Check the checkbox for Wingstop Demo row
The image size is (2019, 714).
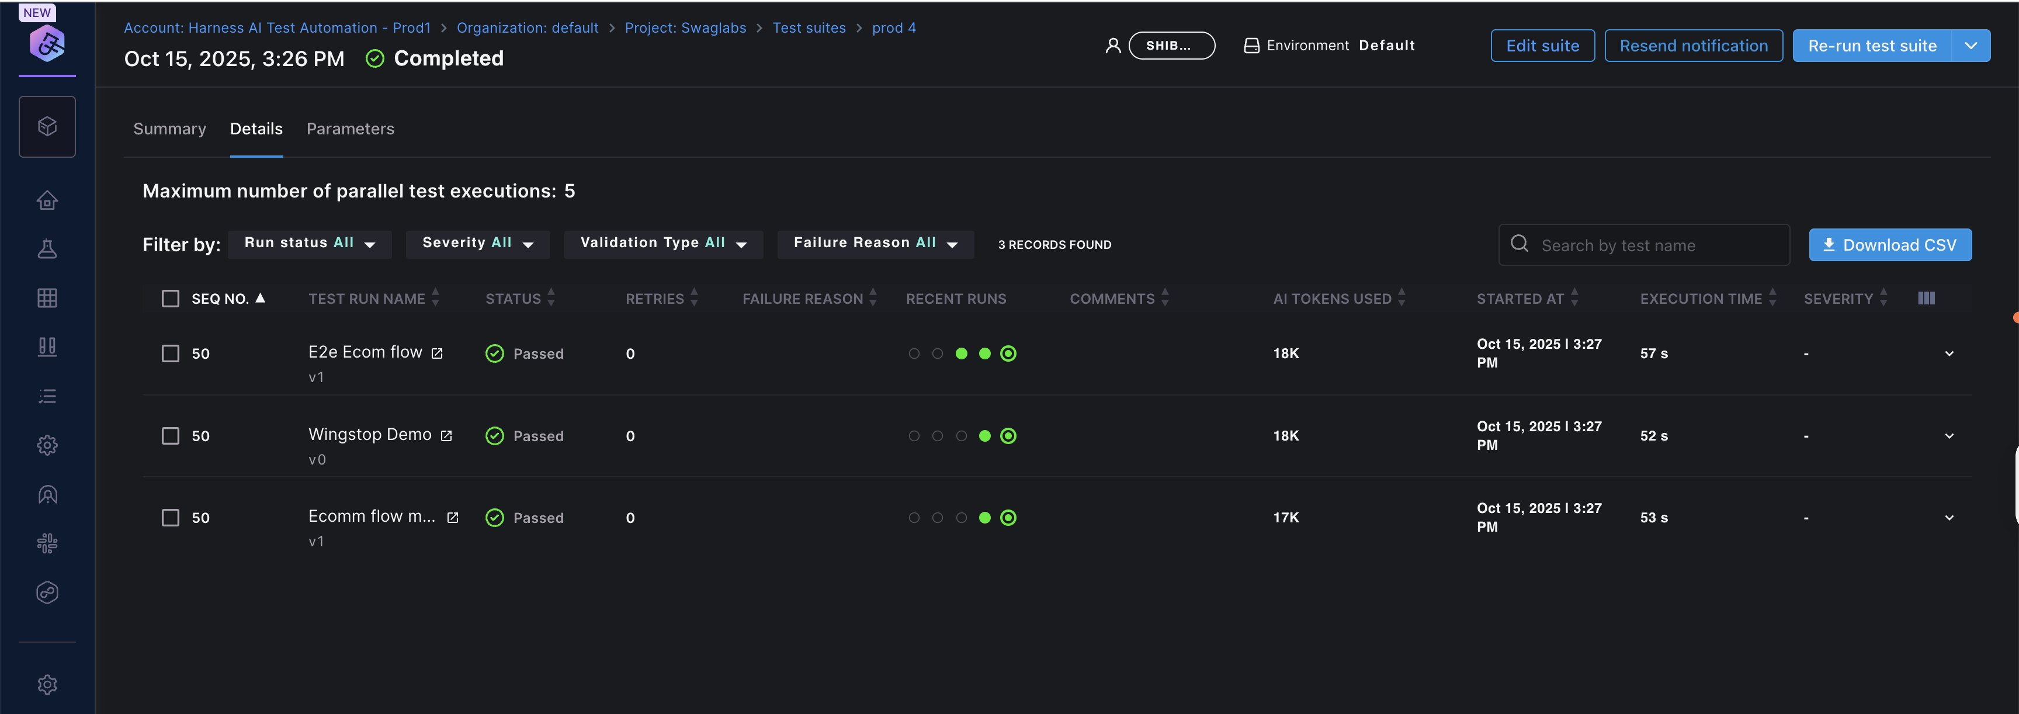170,436
